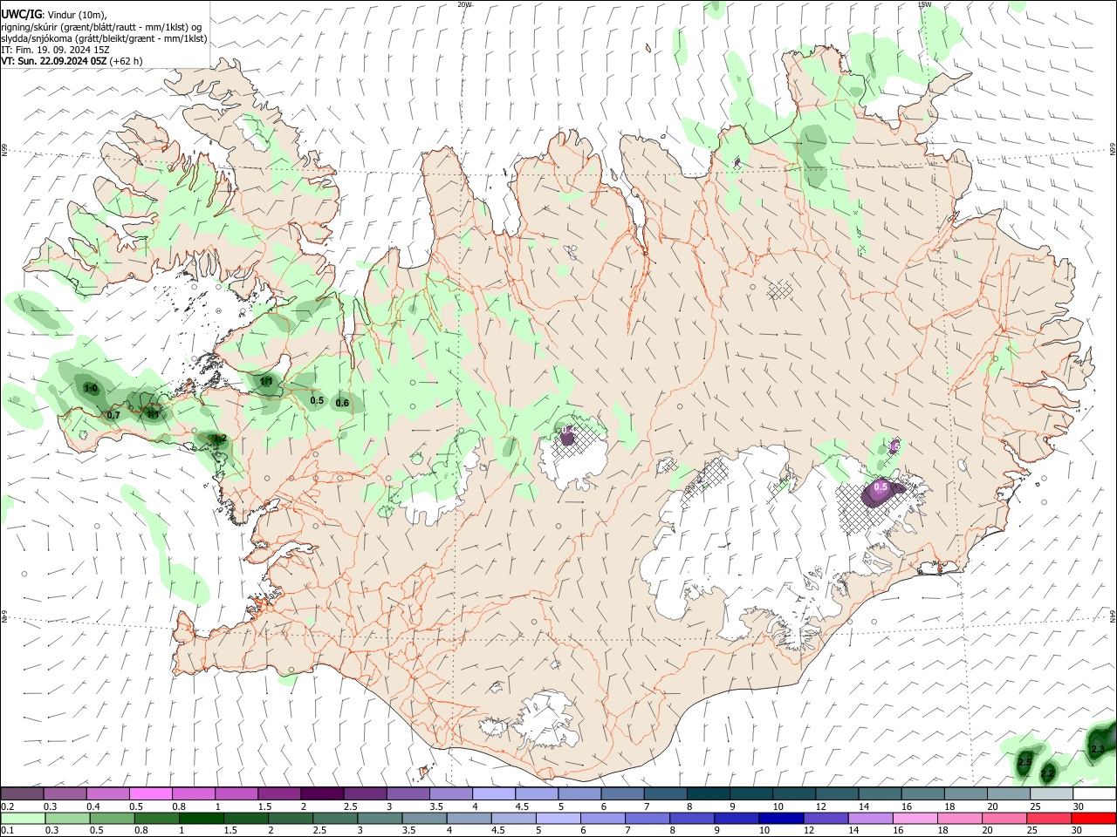Click the 'rigning/skúrir' rain legend description line

coord(101,27)
